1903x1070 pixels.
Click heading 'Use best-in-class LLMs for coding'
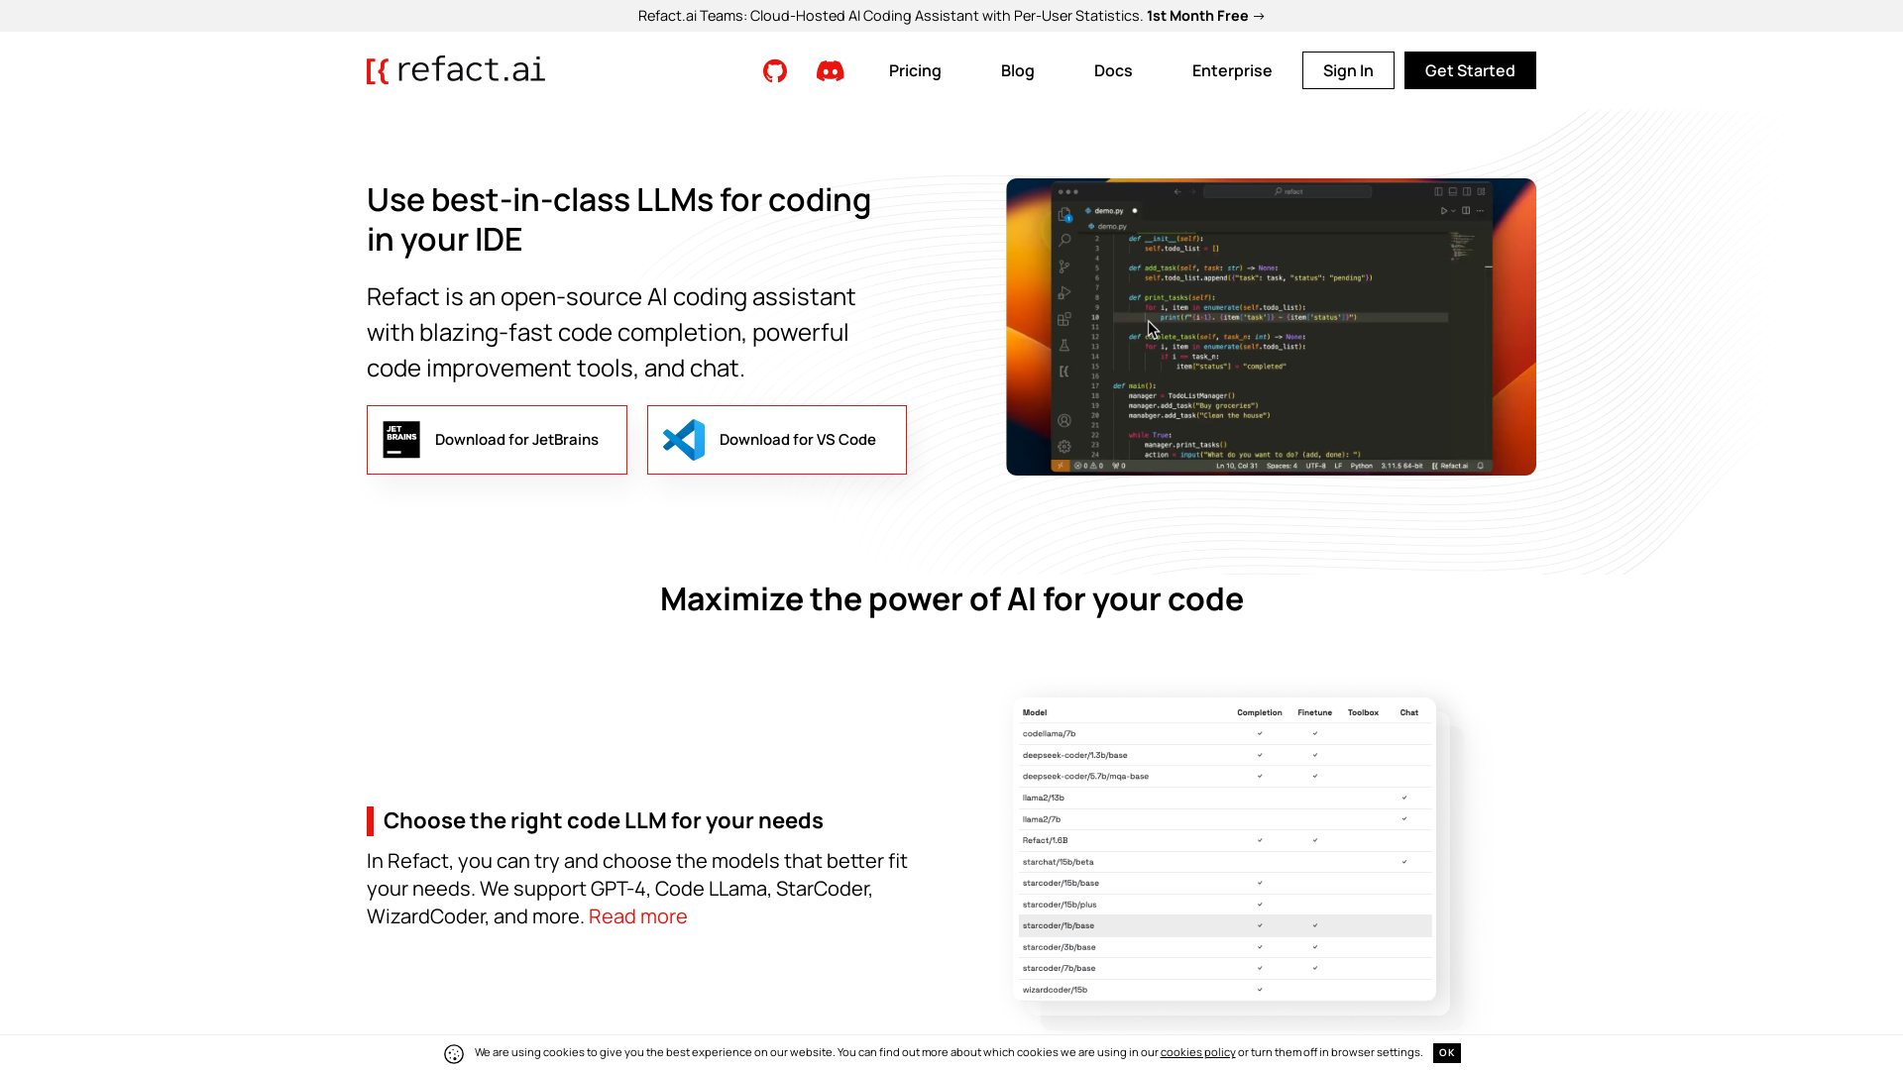tap(618, 219)
